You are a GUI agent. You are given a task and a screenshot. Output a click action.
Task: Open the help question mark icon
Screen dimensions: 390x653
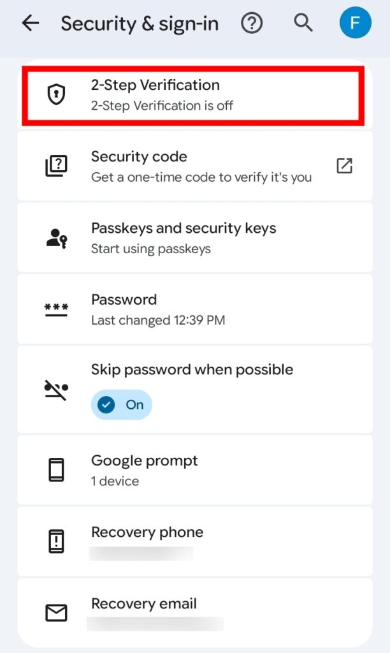(x=252, y=24)
